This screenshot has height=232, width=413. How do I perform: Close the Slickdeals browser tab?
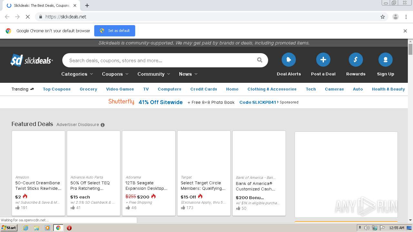75,5
